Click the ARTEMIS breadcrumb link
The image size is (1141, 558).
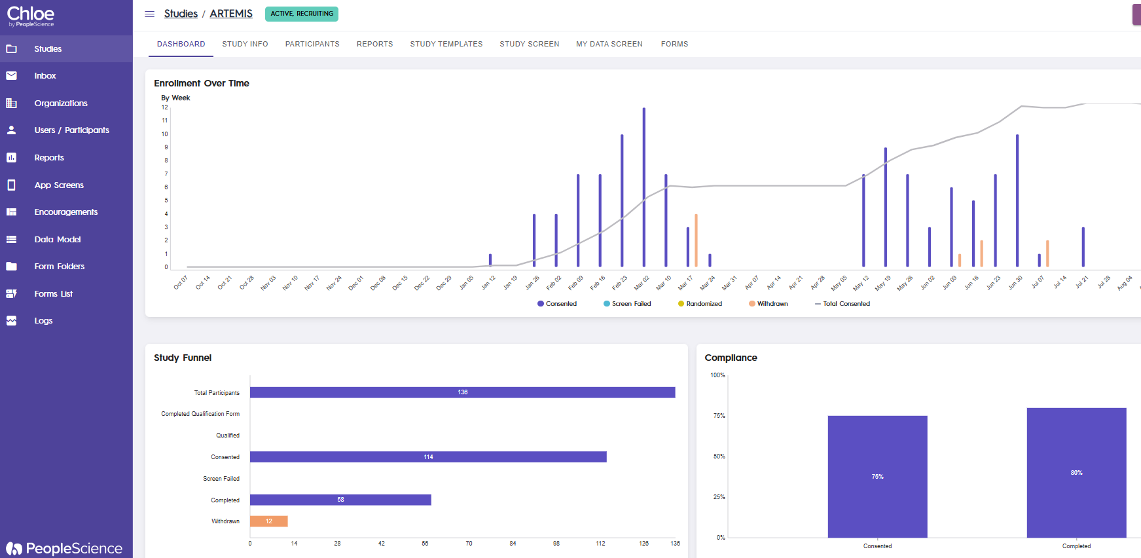point(231,14)
